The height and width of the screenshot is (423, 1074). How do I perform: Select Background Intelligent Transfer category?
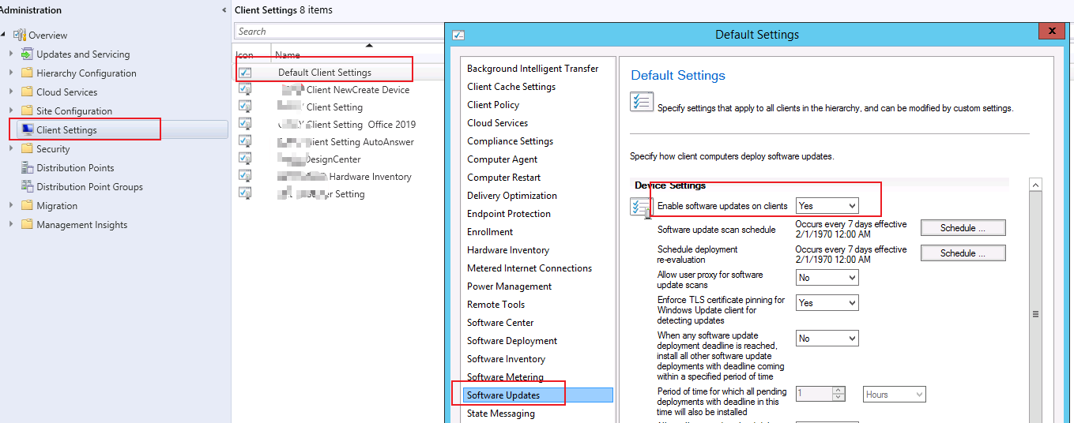(533, 69)
